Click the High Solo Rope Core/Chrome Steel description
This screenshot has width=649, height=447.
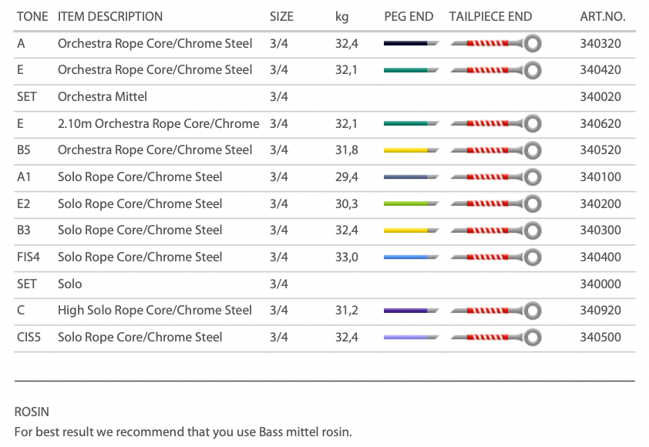pyautogui.click(x=155, y=311)
